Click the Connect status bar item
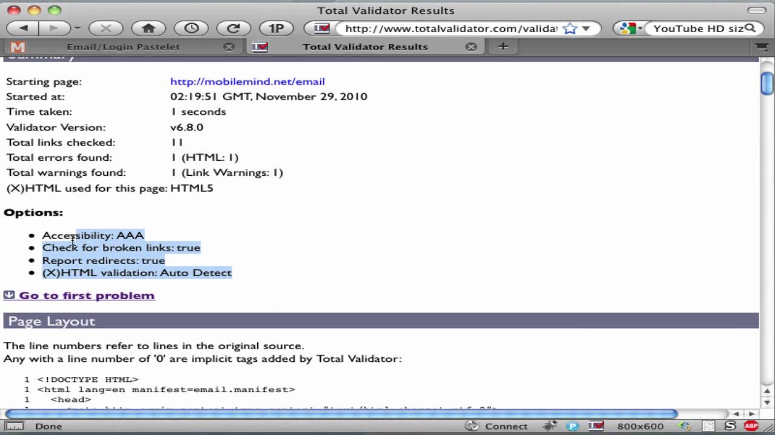The image size is (775, 435). coord(506,426)
